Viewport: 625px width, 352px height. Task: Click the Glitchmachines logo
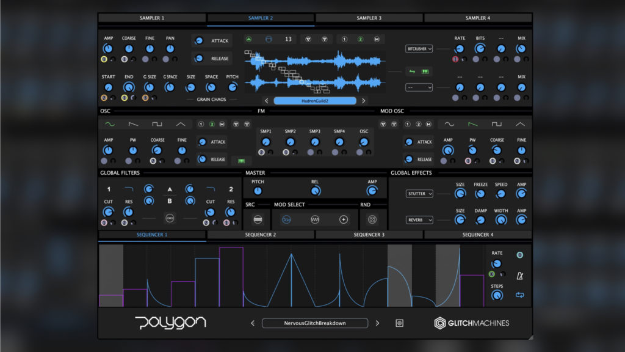coord(472,323)
